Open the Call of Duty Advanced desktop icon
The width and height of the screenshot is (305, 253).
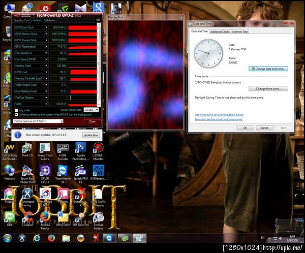click(10, 151)
